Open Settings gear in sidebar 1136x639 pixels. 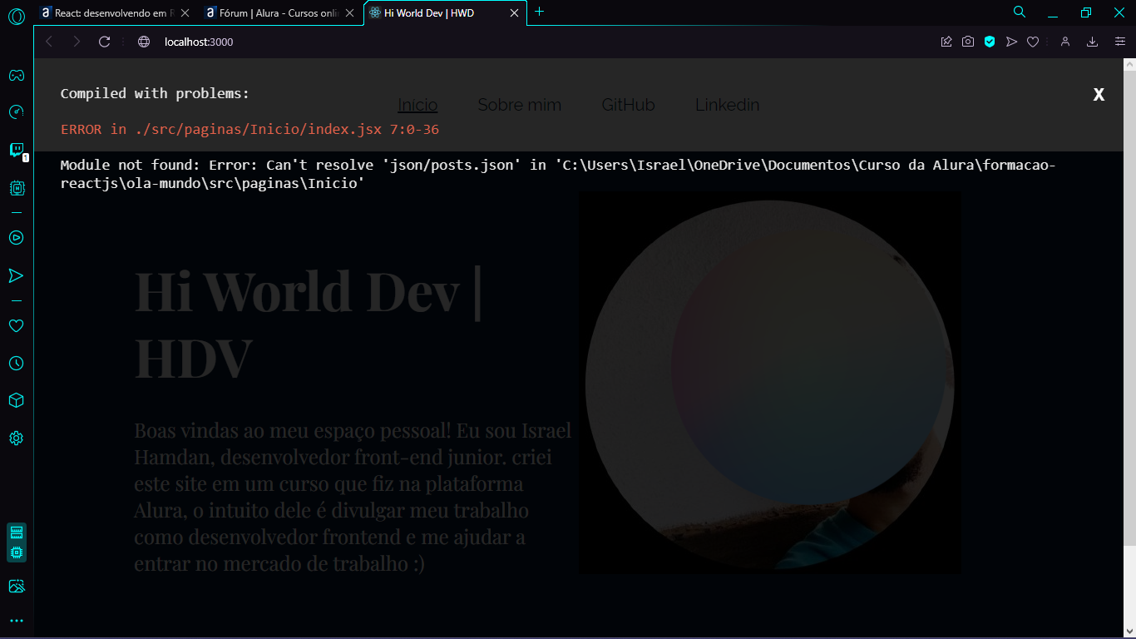tap(16, 438)
